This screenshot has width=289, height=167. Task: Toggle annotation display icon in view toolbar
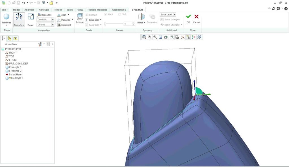(188, 37)
